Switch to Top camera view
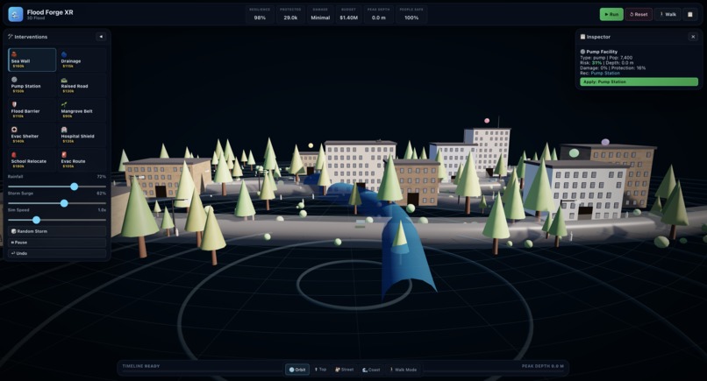This screenshot has width=707, height=381. (x=320, y=370)
